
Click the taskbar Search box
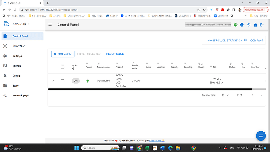pyautogui.click(x=100, y=148)
